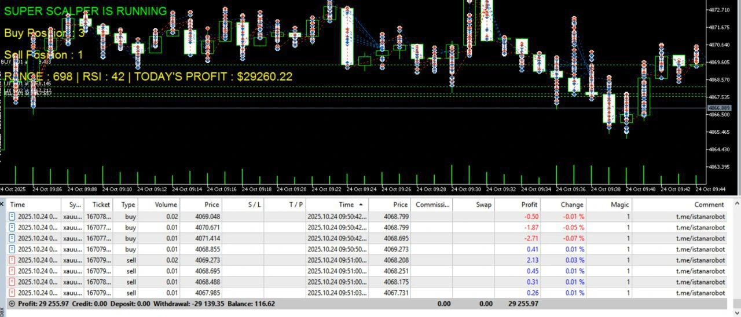This screenshot has width=741, height=317.
Task: Sort by the Swap column header
Action: [474, 205]
